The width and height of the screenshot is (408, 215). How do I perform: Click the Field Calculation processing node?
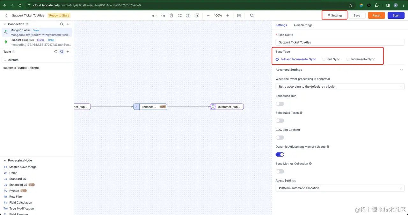coord(21,203)
